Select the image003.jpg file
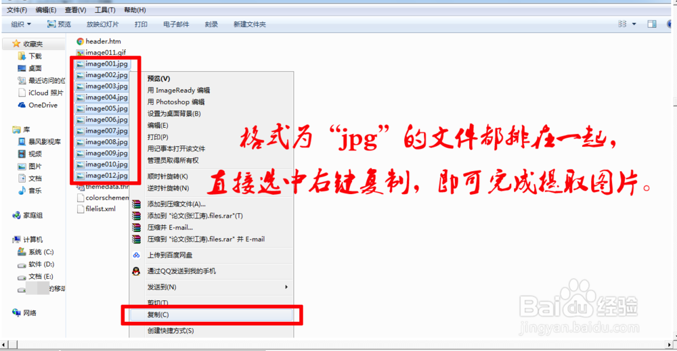 click(102, 87)
